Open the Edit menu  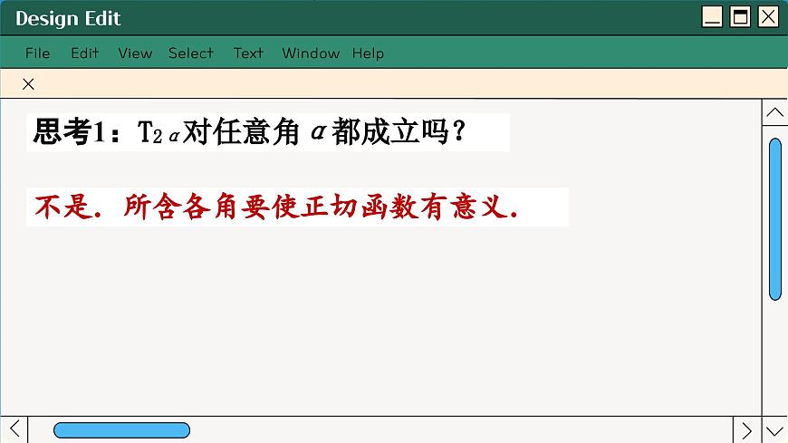point(84,53)
